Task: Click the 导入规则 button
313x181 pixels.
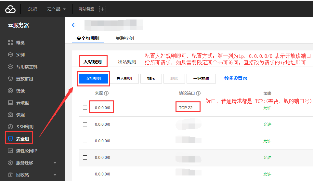Action: pos(124,79)
